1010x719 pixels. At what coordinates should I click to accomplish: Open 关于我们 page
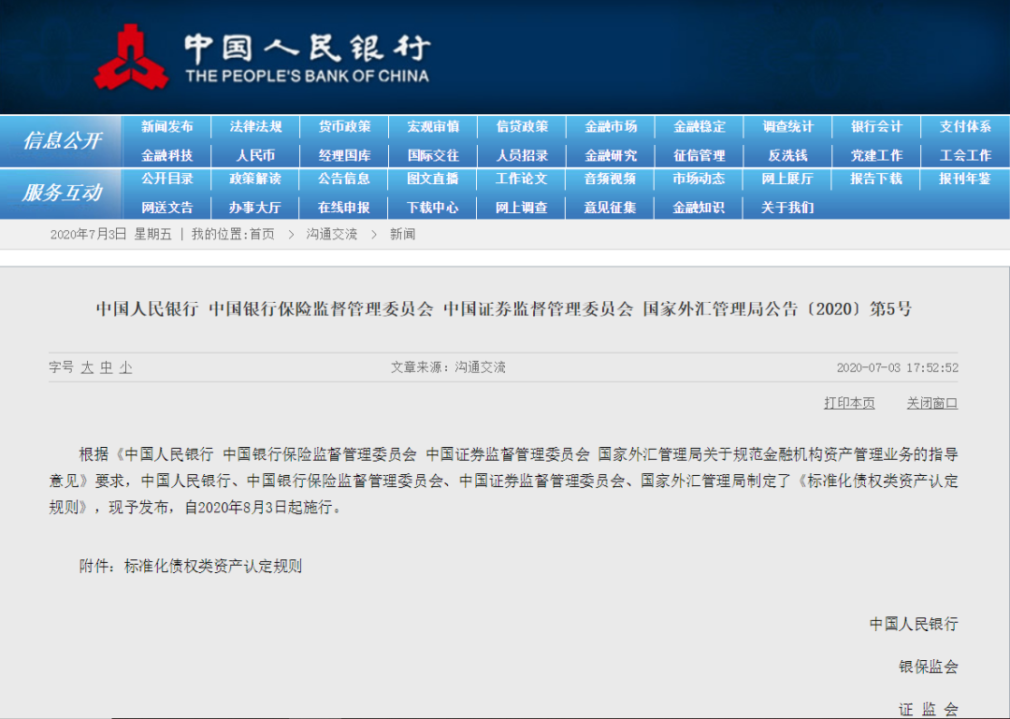[788, 208]
